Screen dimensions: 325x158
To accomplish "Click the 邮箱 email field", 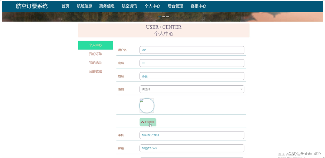I will (192, 148).
